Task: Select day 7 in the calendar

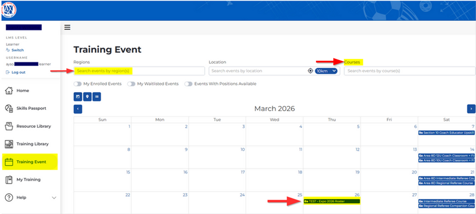Action: click(x=473, y=127)
